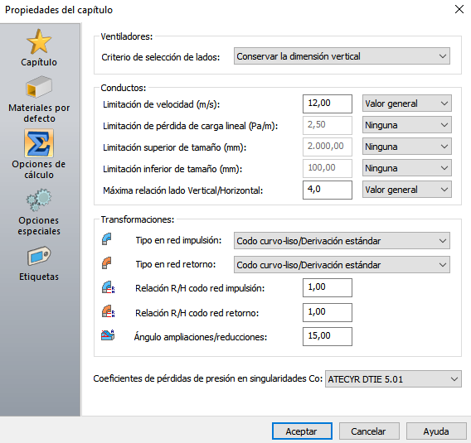This screenshot has height=443, width=471.
Task: Open velocity limitation Valor general dropdown
Action: pos(406,104)
